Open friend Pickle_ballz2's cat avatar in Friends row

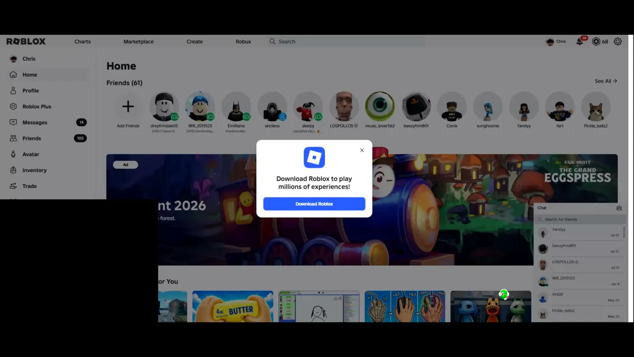(x=595, y=106)
